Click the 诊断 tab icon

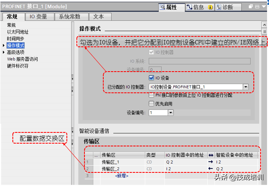[x=219, y=7]
